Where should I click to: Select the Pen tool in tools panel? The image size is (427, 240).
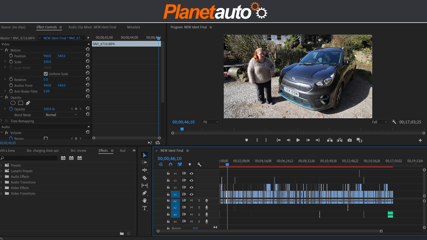click(x=144, y=193)
